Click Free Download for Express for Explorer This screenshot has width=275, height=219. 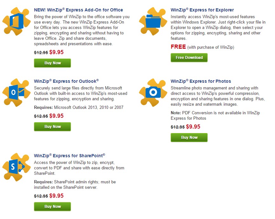(x=189, y=58)
